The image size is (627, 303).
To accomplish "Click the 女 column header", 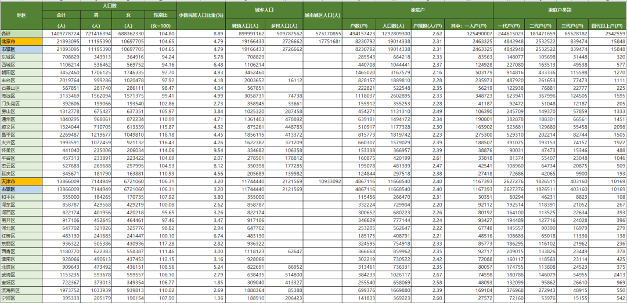I will tap(128, 14).
